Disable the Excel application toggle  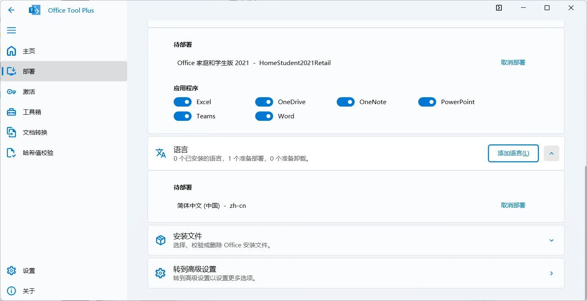coord(183,102)
